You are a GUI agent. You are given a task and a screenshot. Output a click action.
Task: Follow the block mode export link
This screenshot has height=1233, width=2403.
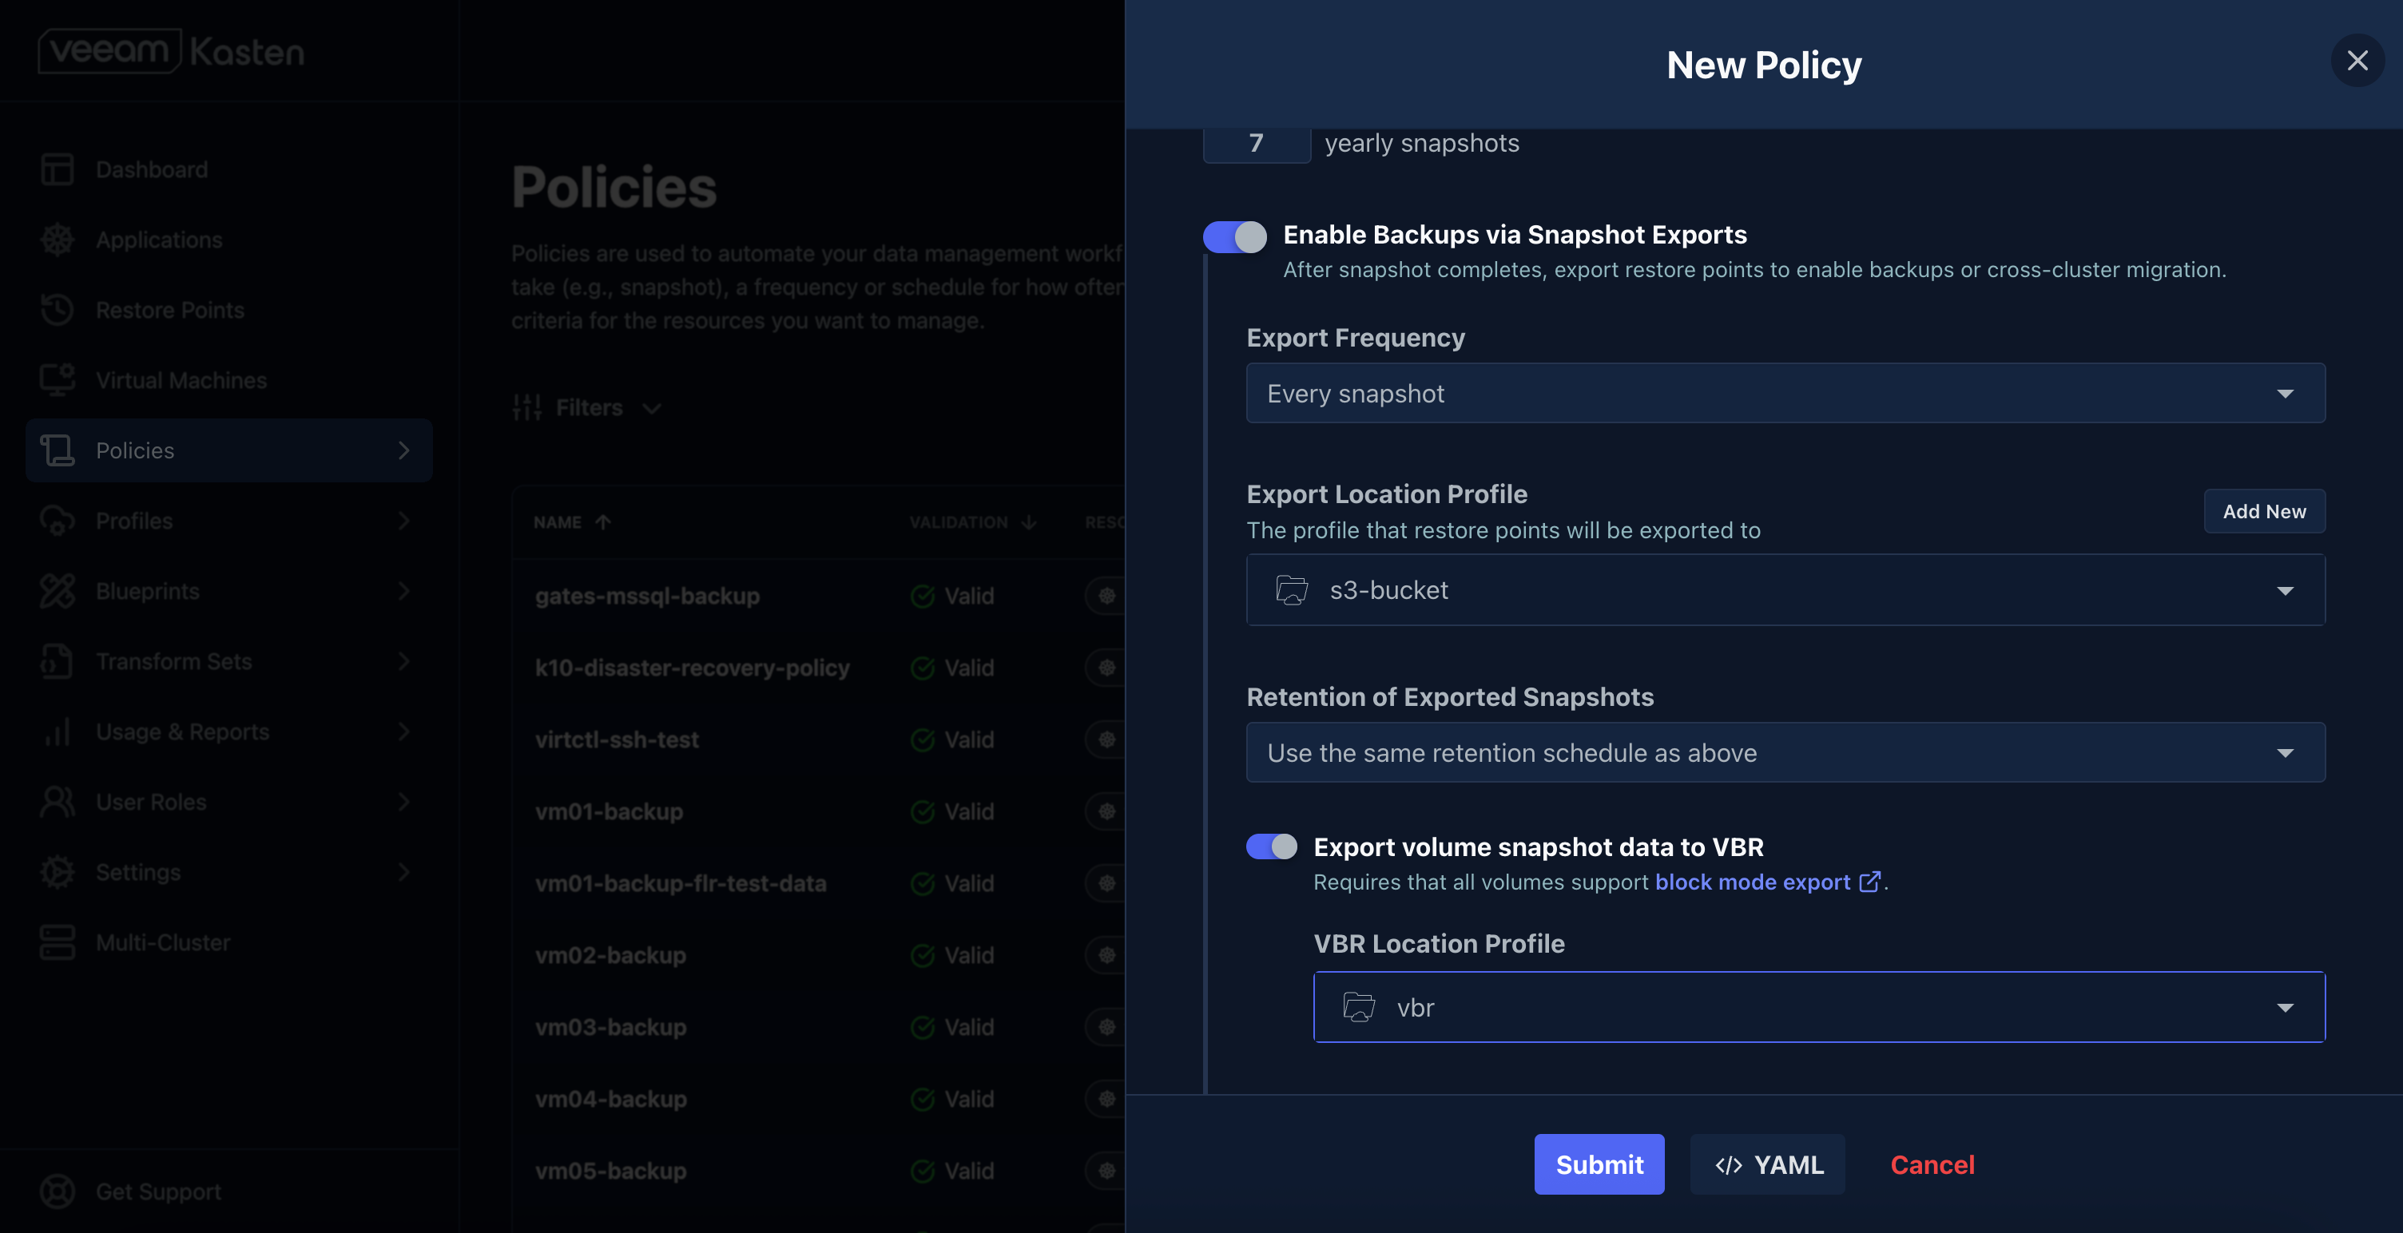[1751, 882]
